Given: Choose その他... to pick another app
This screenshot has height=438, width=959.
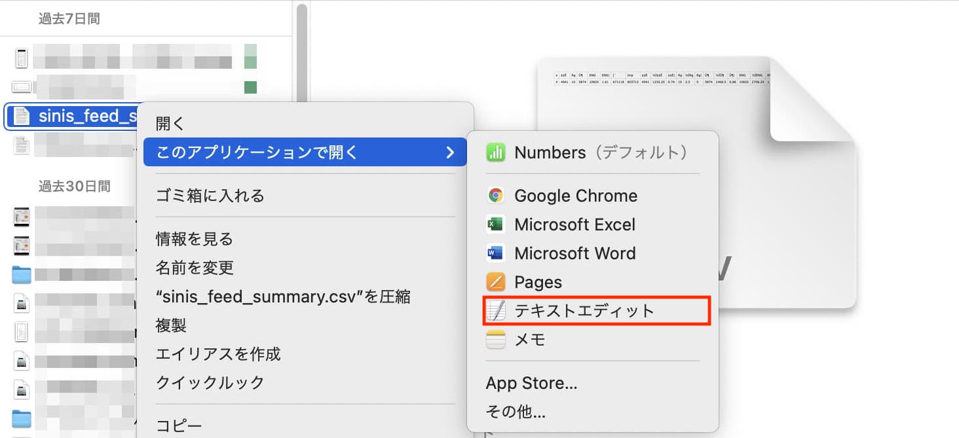Looking at the screenshot, I should point(516,412).
